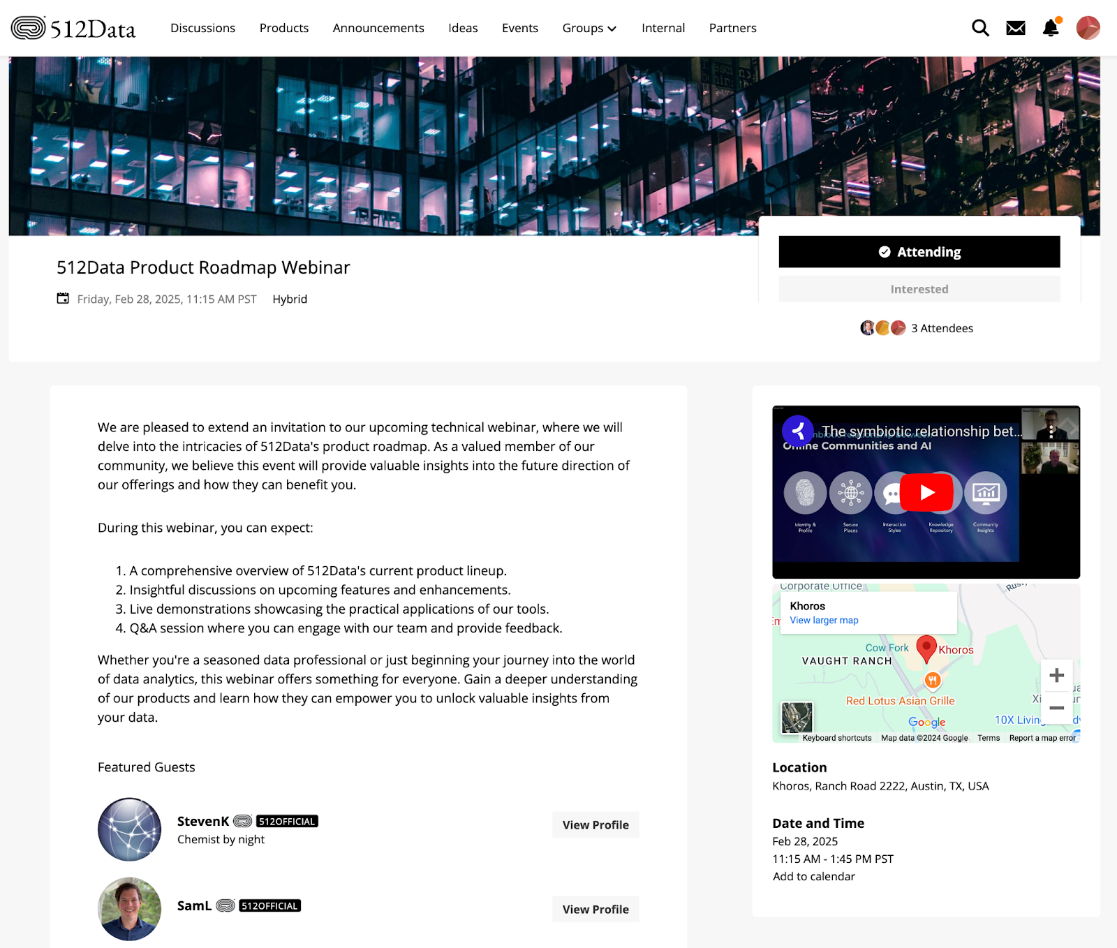Screen dimensions: 1117x948
Task: Open the Internal nav item
Action: (663, 28)
